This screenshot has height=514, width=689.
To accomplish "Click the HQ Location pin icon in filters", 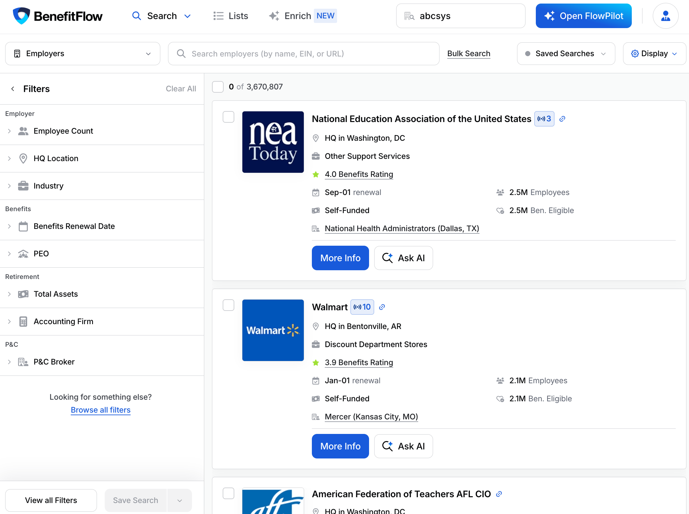I will pyautogui.click(x=23, y=159).
